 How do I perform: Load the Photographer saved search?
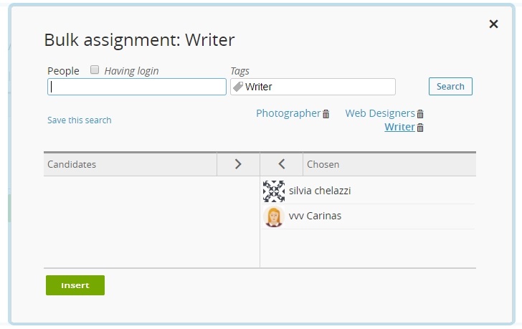tap(288, 113)
